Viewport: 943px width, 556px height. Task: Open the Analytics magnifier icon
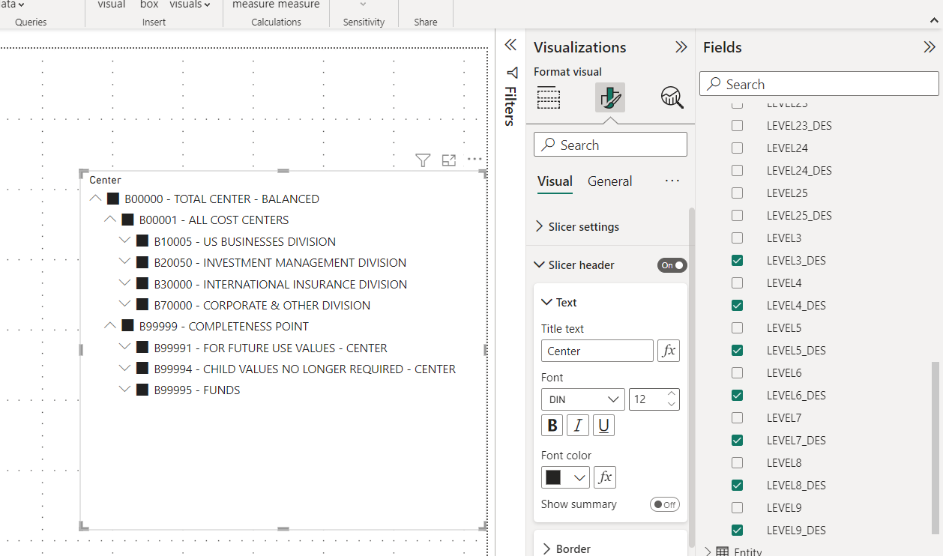672,97
